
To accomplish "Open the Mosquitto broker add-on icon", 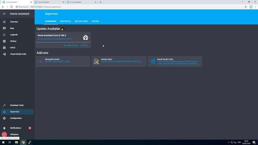I will pyautogui.click(x=40, y=62).
